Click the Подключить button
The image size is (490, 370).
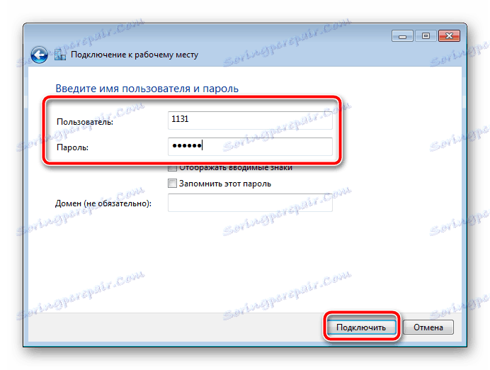pyautogui.click(x=361, y=327)
